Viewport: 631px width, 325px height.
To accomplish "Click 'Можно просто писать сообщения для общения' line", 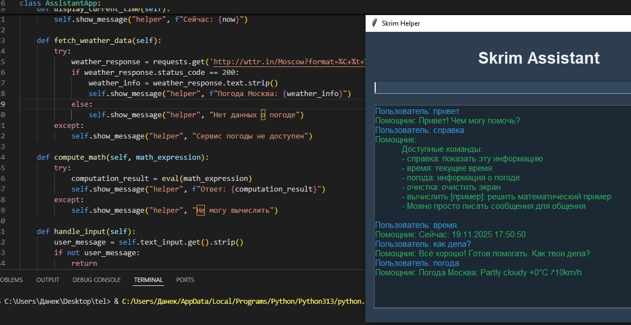I will 496,206.
